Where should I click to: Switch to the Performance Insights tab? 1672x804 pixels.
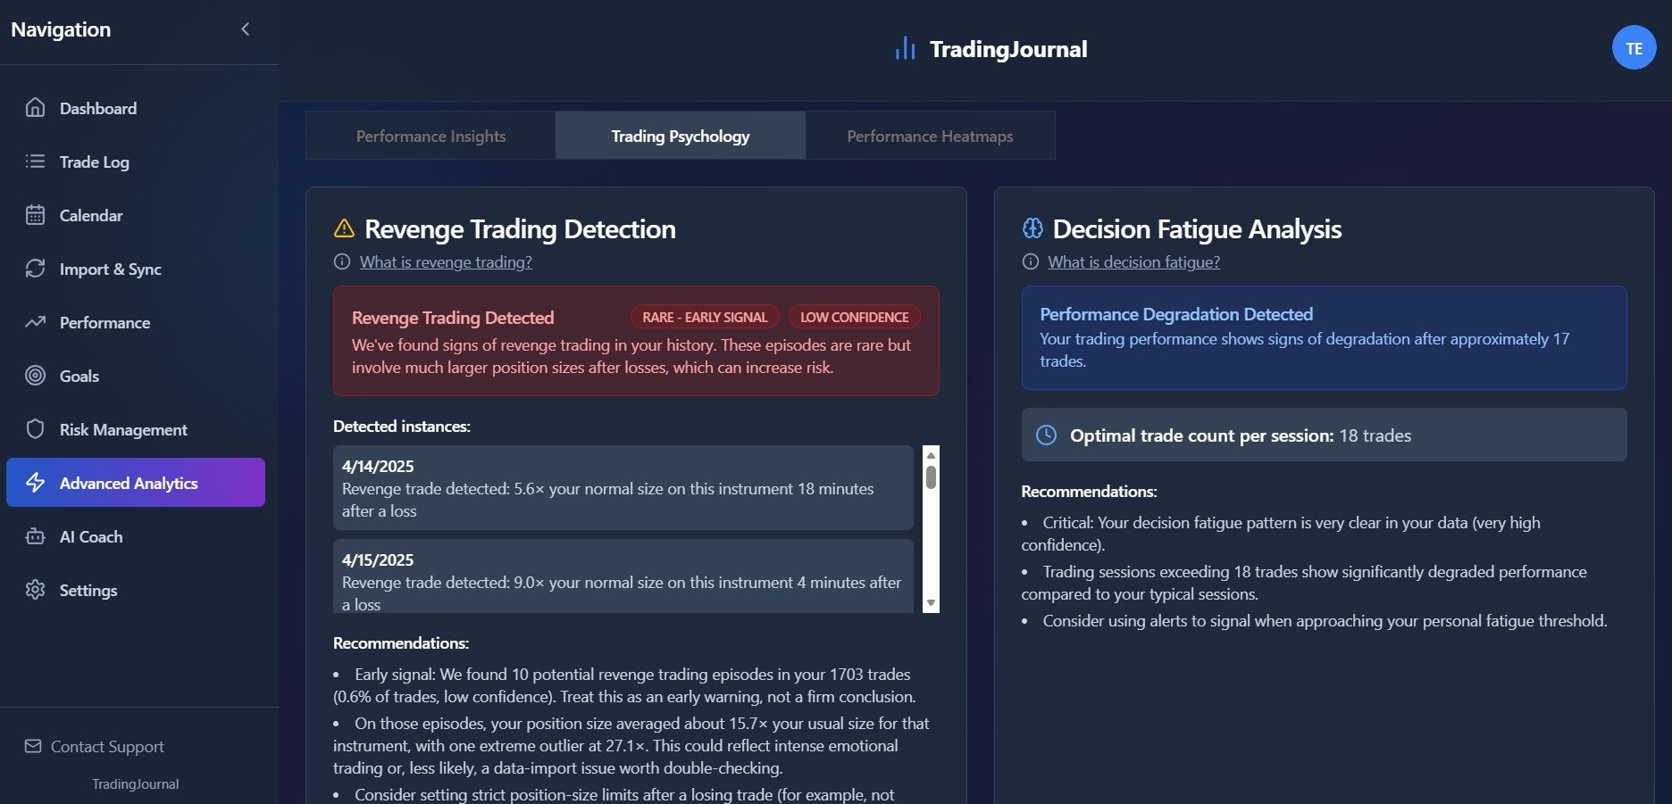(430, 136)
